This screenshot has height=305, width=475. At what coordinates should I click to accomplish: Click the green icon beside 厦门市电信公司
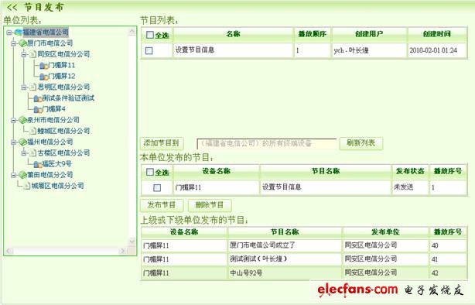pos(22,43)
